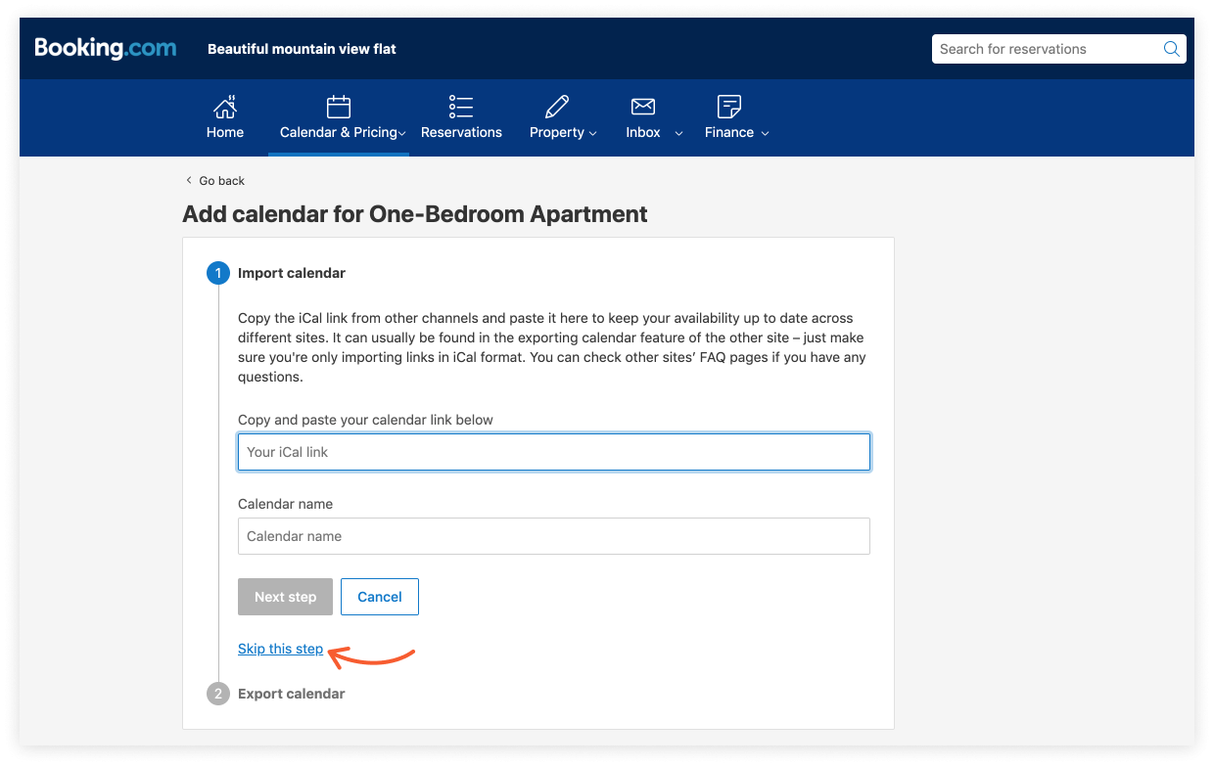Select step 1 Import calendar heading
1214x767 pixels.
[292, 273]
